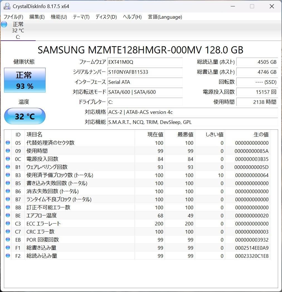This screenshot has height=292, width=282.
Task: Open the 機能(U) menu
Action: (x=59, y=17)
